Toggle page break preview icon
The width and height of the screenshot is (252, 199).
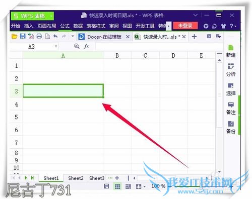(x=128, y=186)
